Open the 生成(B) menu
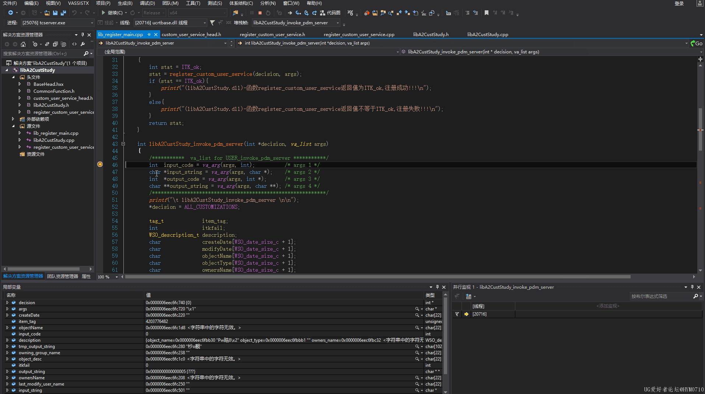 pos(125,3)
